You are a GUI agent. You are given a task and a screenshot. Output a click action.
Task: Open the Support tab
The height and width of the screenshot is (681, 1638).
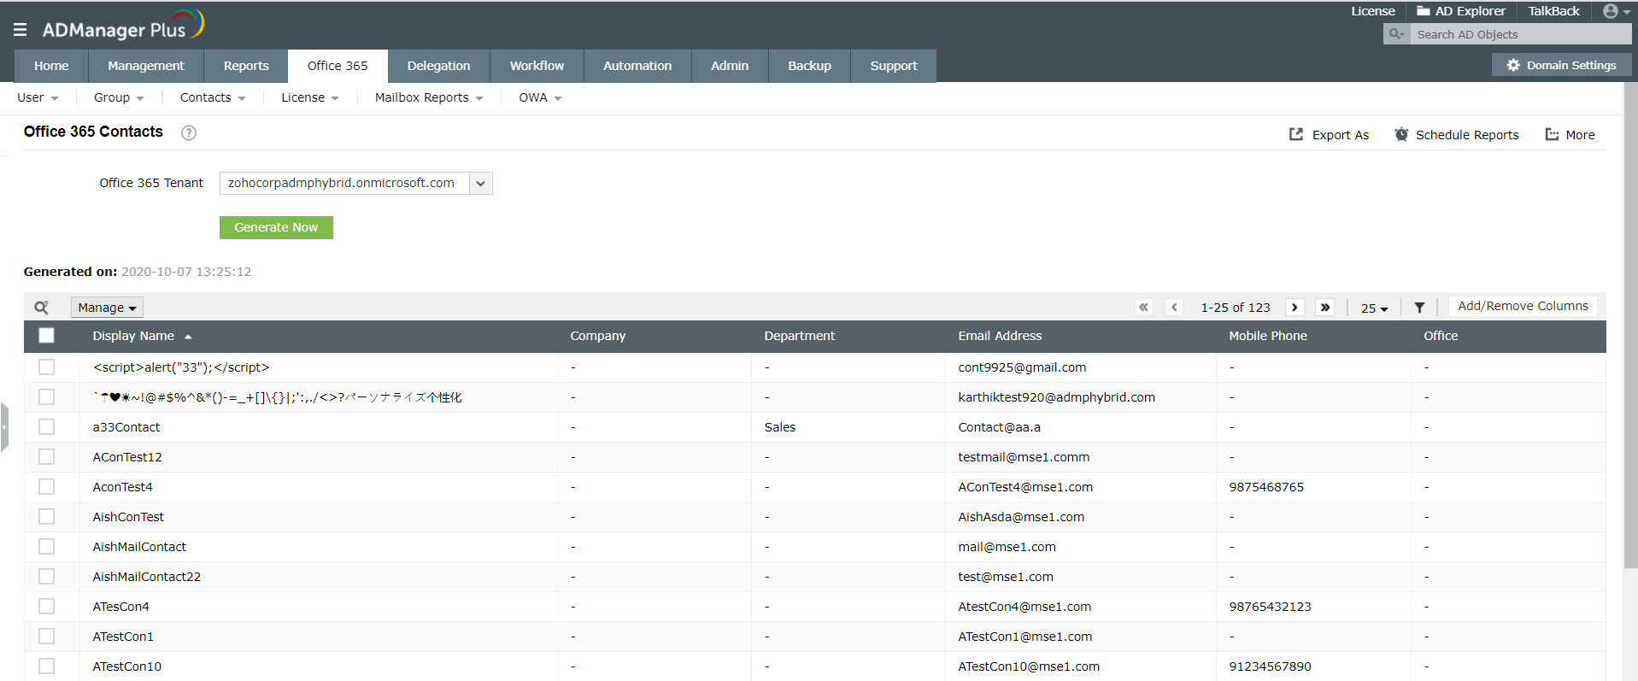click(x=894, y=66)
